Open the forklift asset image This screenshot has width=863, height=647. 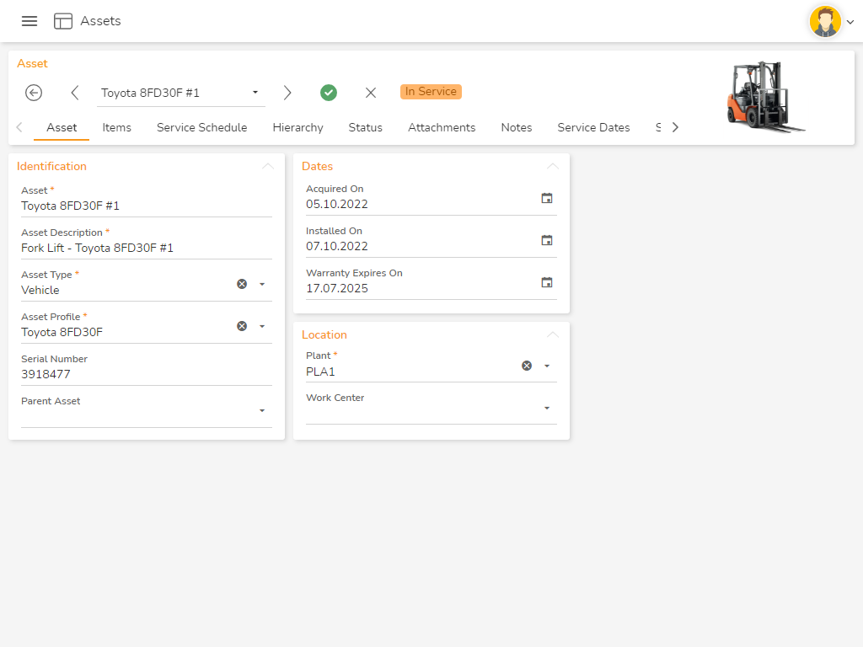766,97
